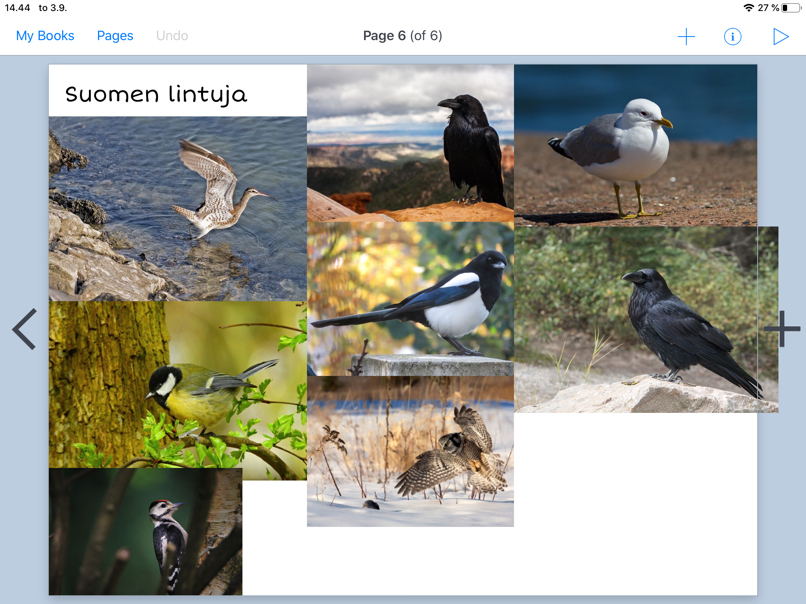
Task: Tap the battery indicator icon
Action: coord(791,8)
